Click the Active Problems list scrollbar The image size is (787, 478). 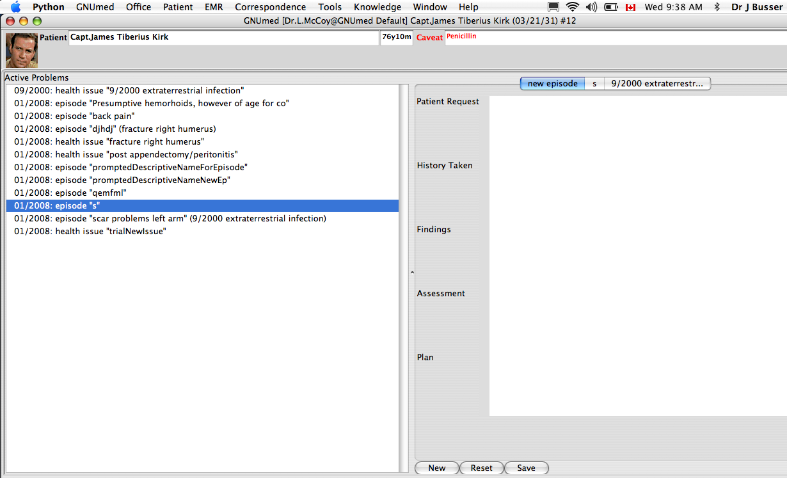tap(404, 278)
